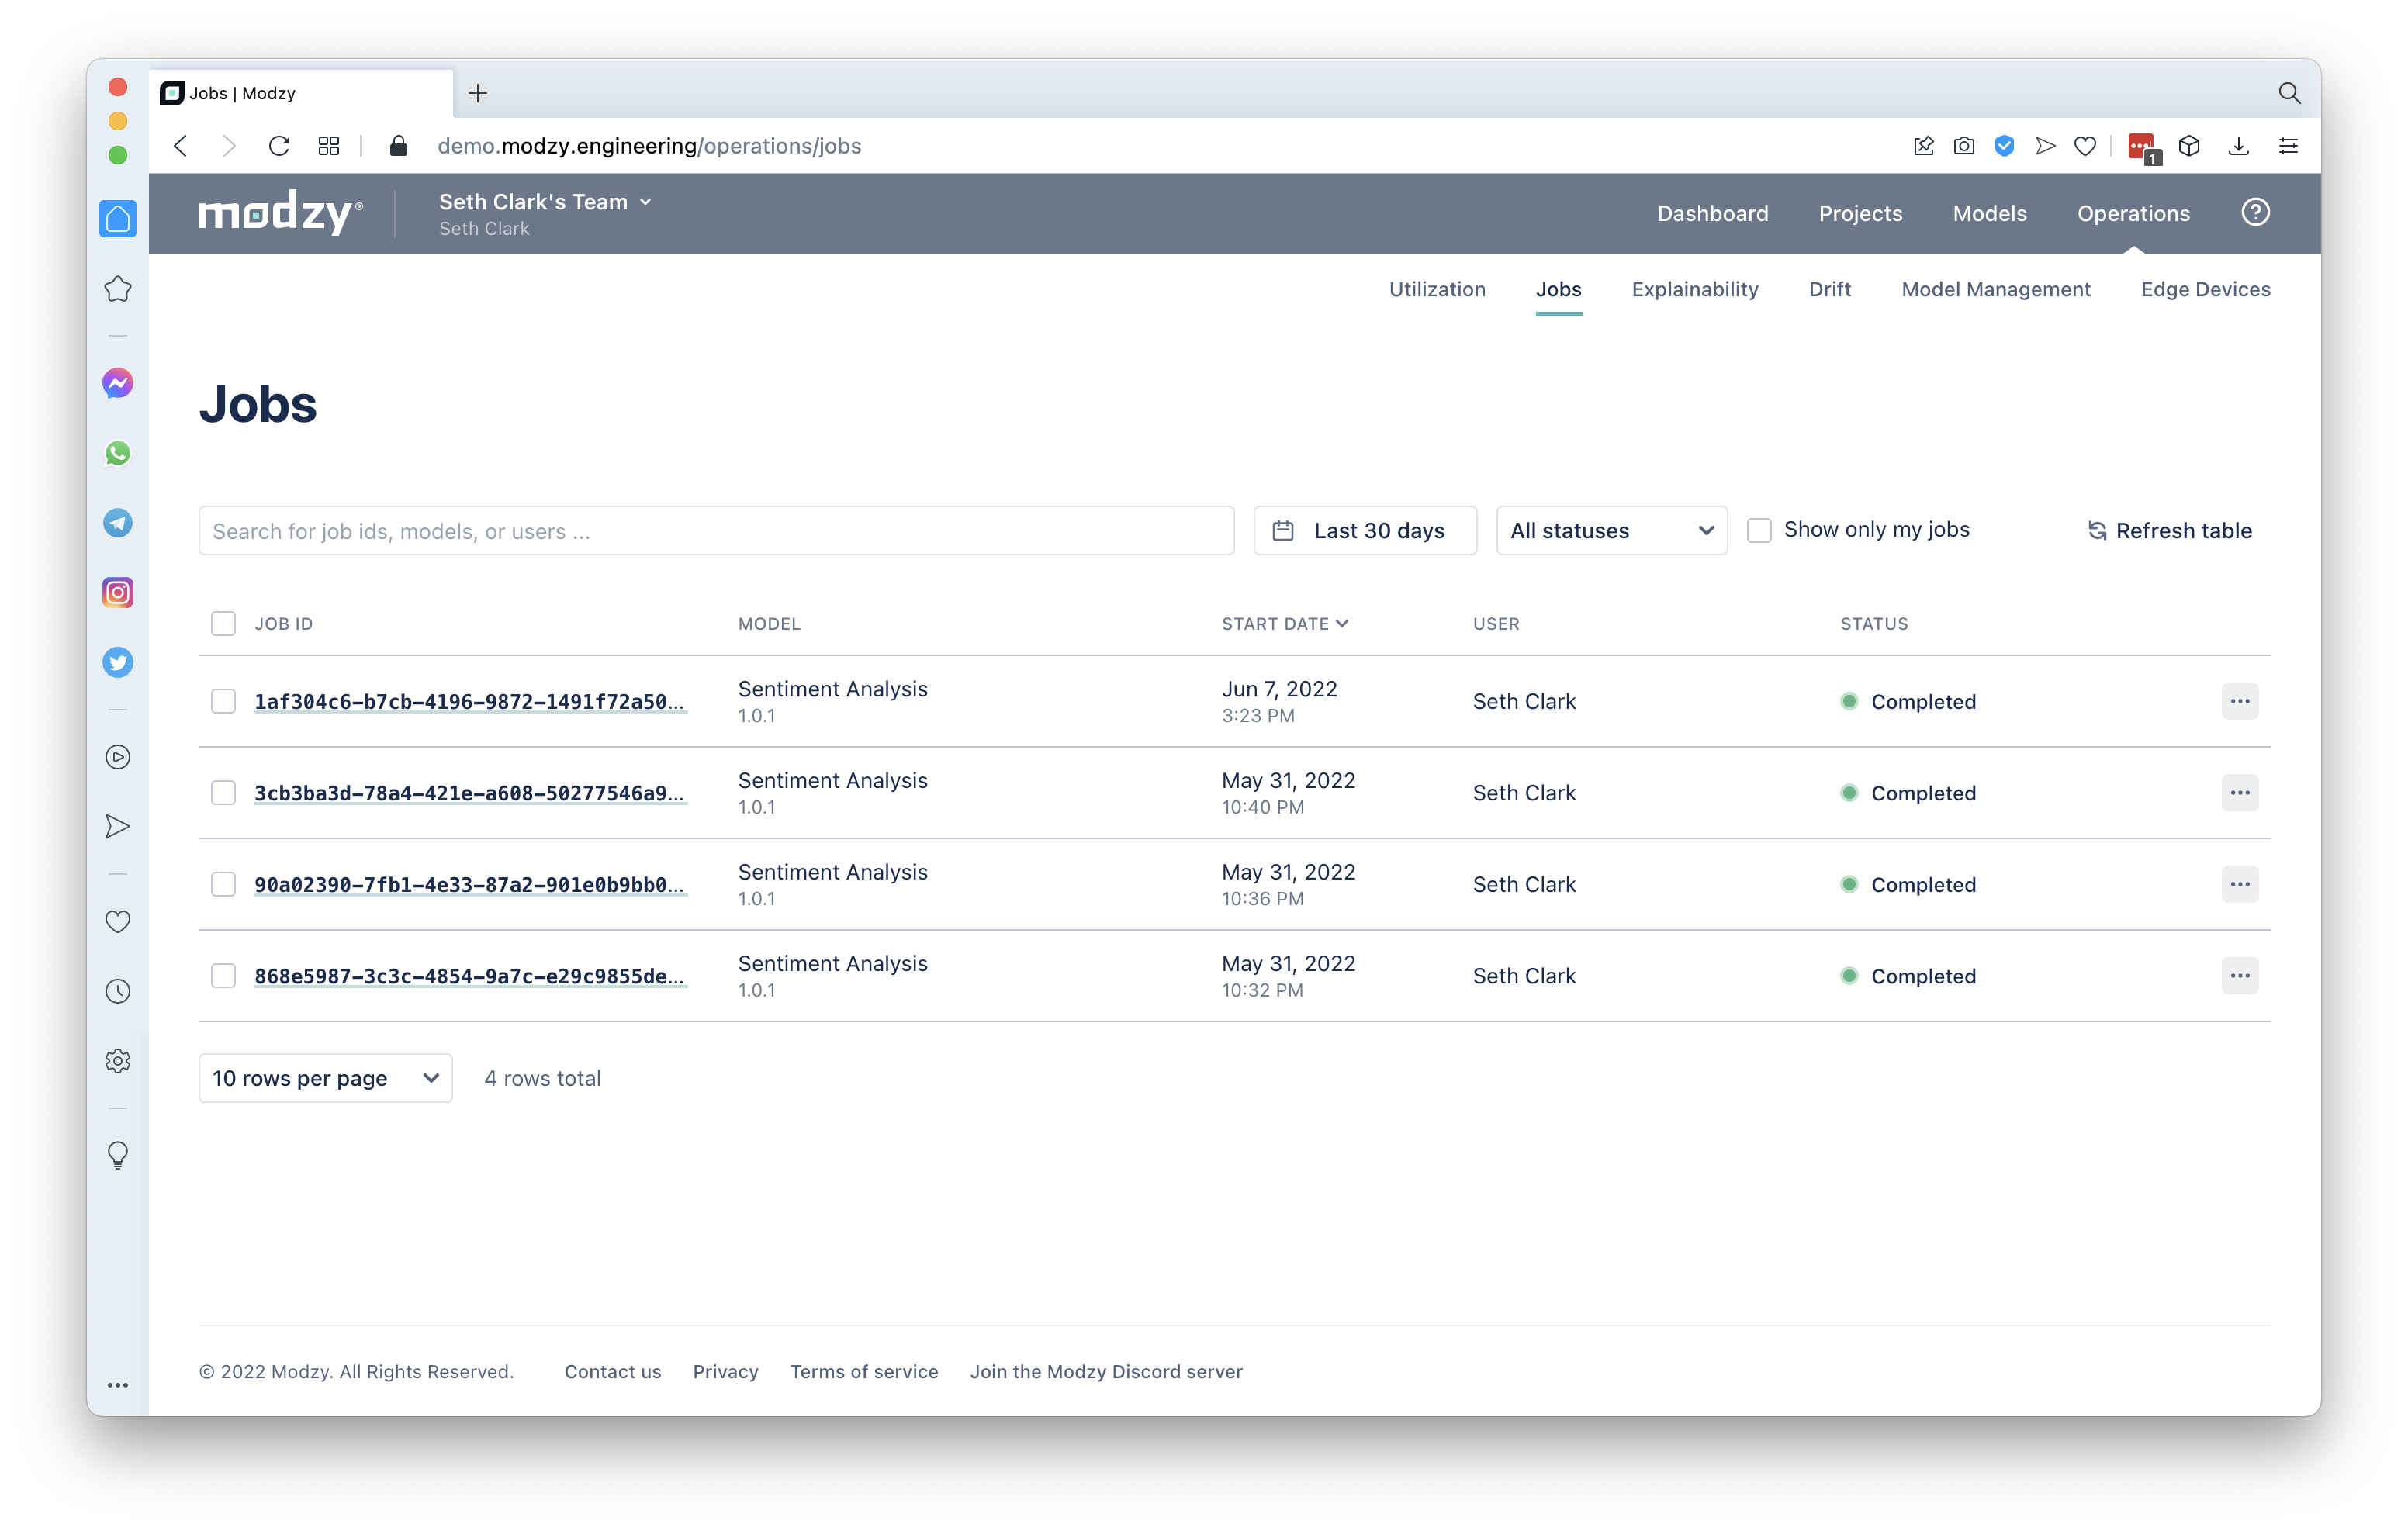Viewport: 2408px width, 1531px height.
Task: Click the help question mark icon
Action: coord(2255,212)
